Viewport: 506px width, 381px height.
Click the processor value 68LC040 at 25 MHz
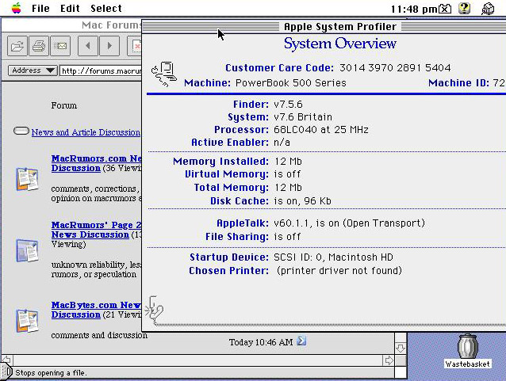pyautogui.click(x=320, y=130)
